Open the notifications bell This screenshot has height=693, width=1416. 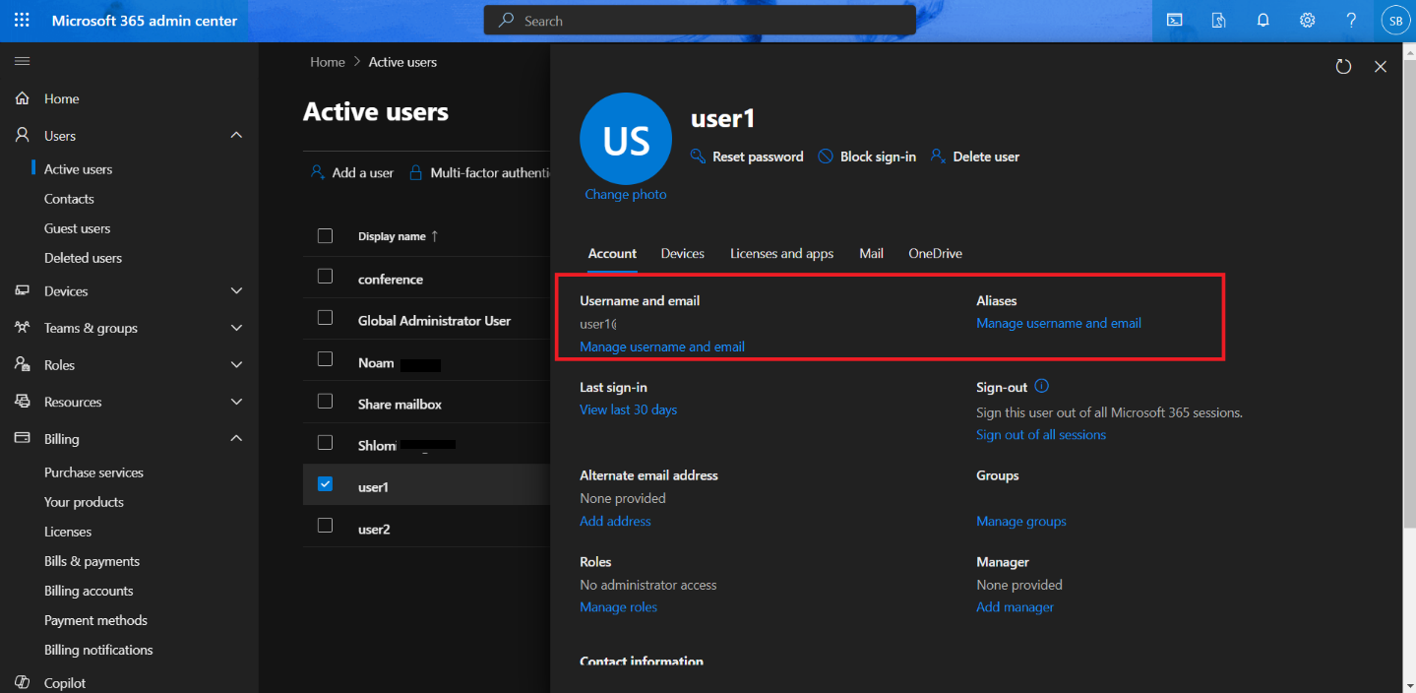(1263, 21)
